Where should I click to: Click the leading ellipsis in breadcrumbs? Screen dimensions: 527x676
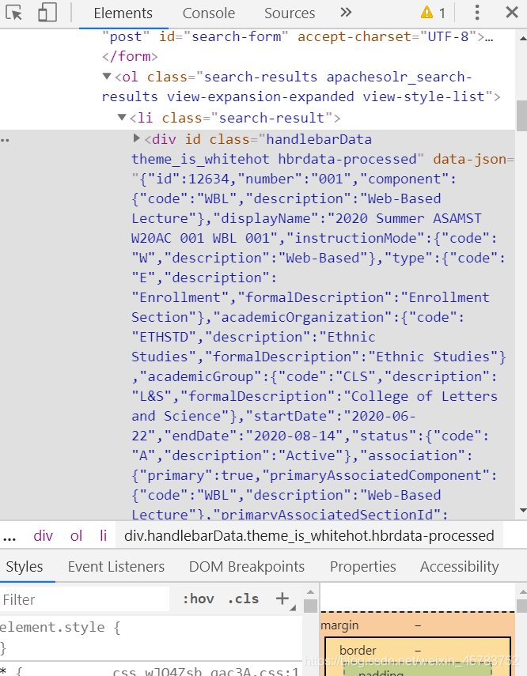[9, 536]
